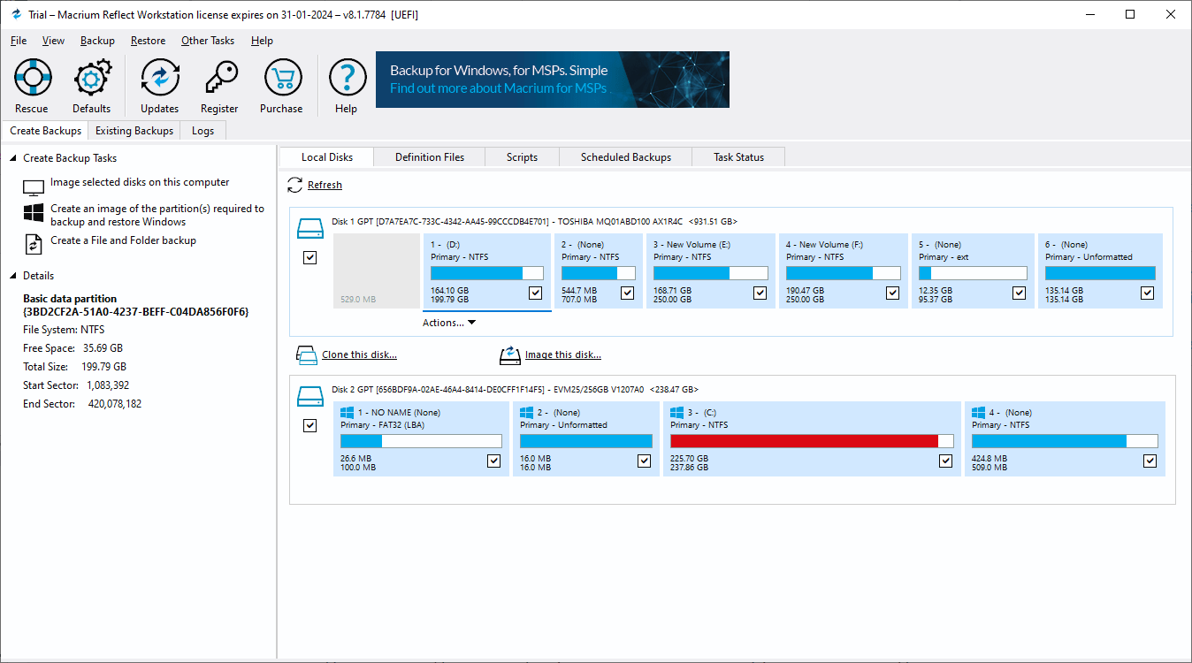The image size is (1192, 663).
Task: Open the Help menu
Action: [262, 41]
